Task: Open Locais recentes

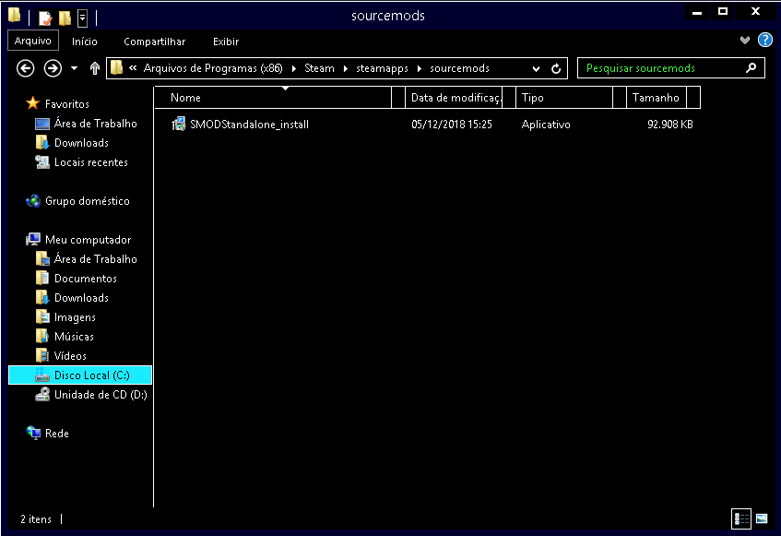Action: point(90,161)
